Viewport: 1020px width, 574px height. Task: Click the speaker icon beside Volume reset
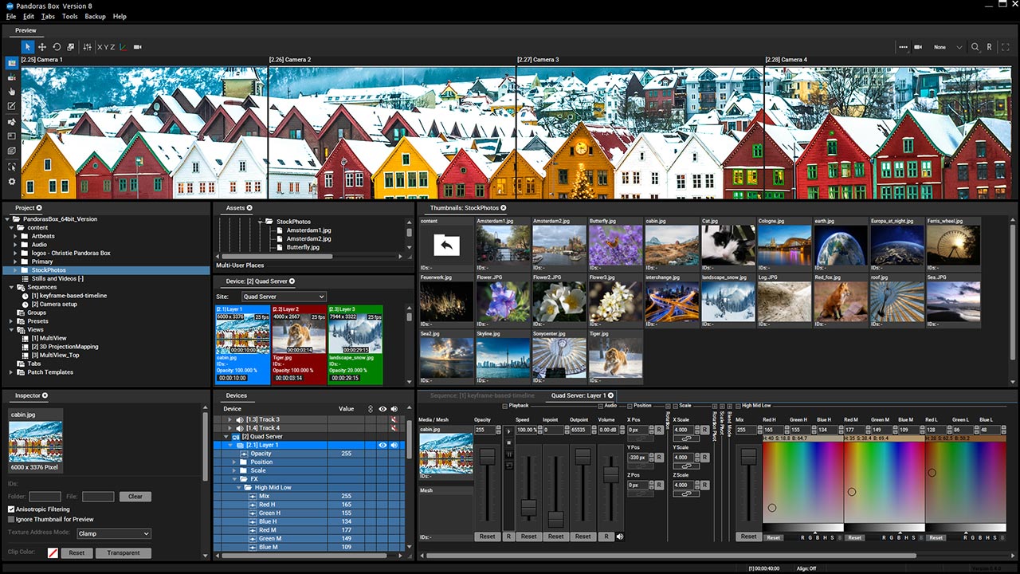(620, 537)
